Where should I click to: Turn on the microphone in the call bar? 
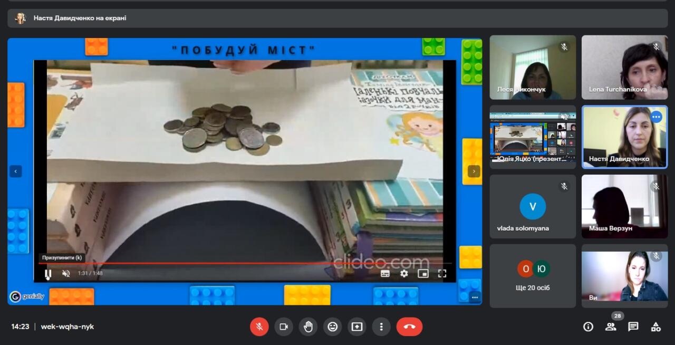259,327
